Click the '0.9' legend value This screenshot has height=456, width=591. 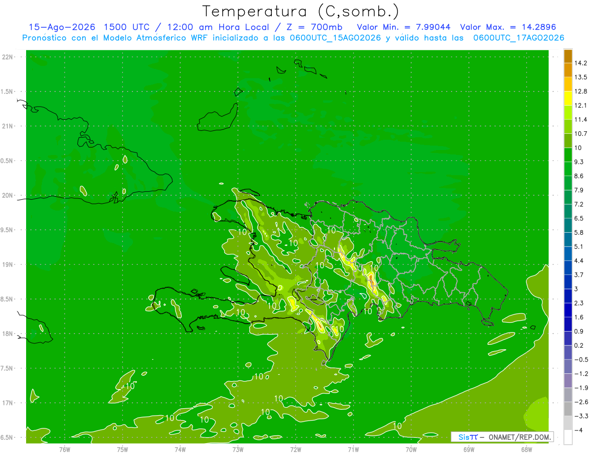tap(579, 331)
